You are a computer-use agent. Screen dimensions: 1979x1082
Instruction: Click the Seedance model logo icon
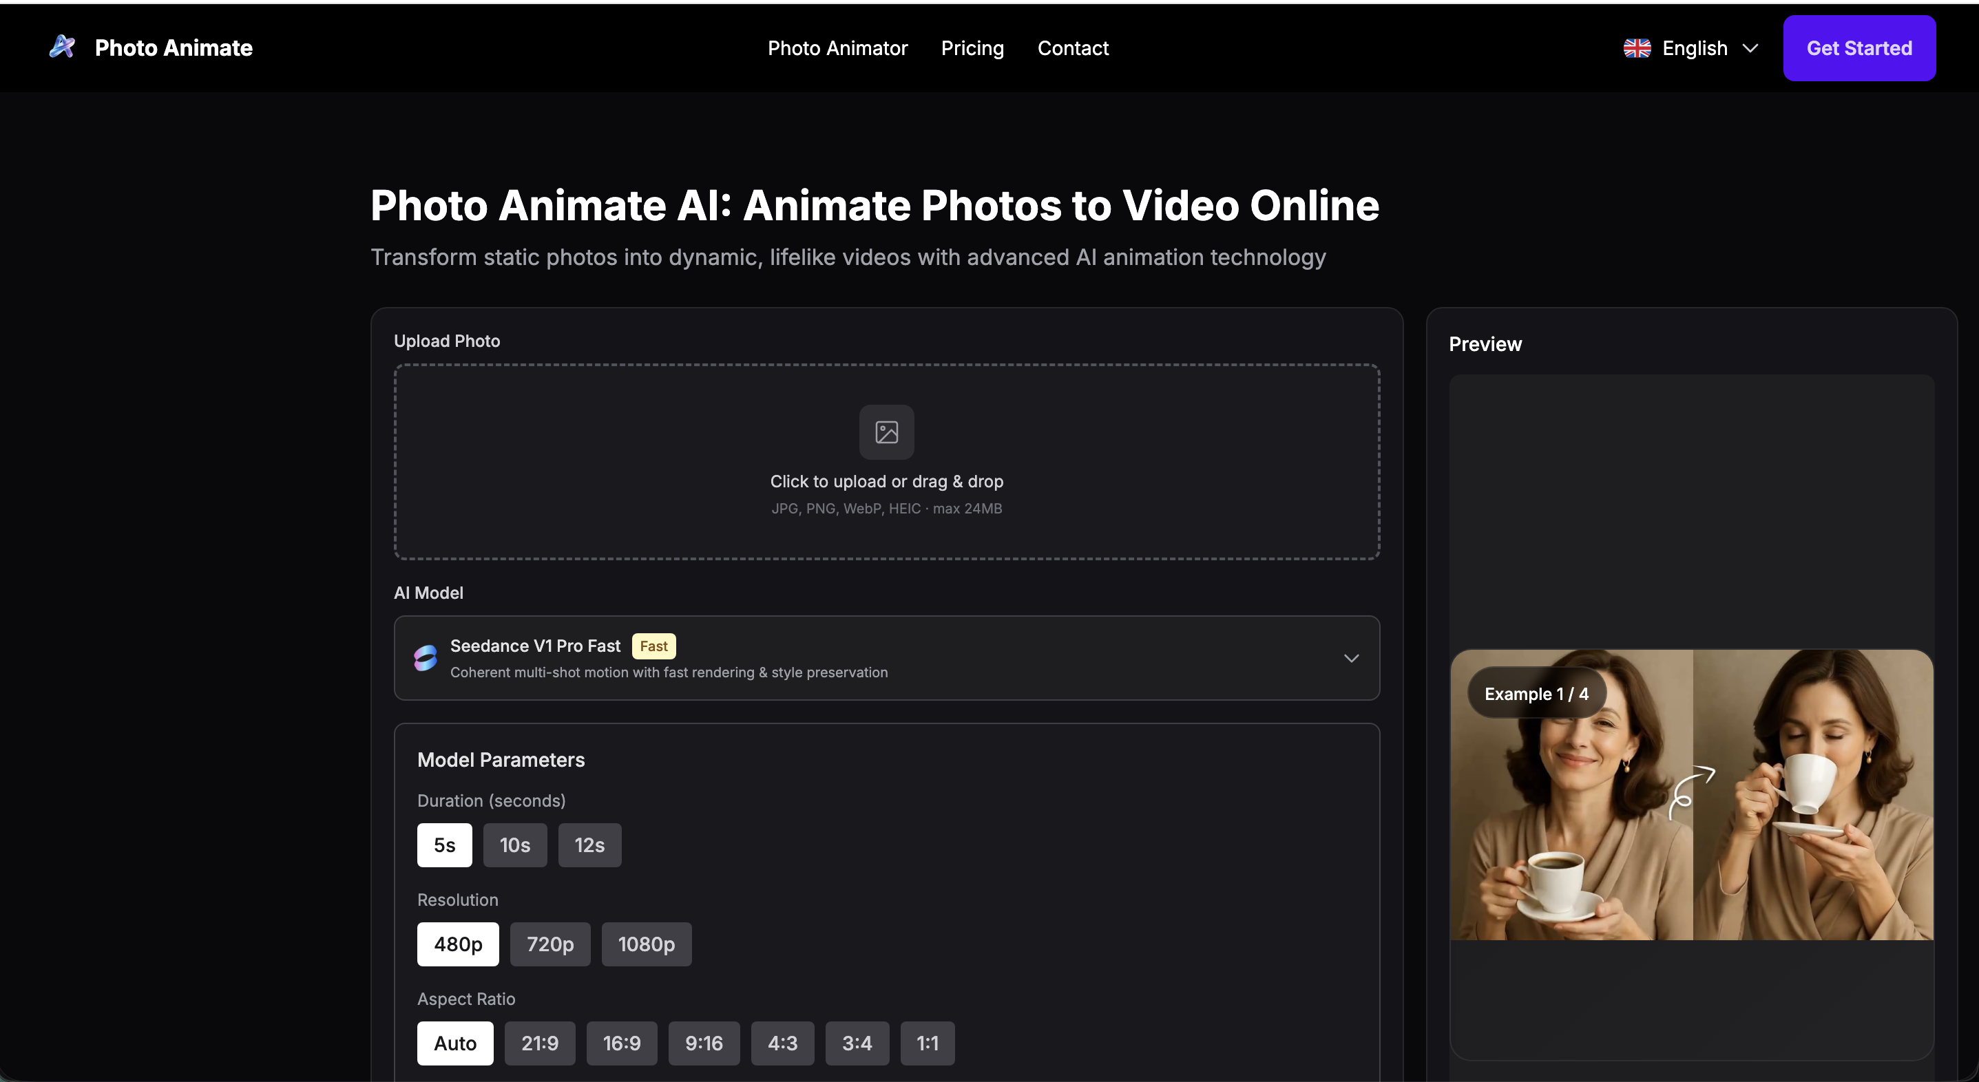pyautogui.click(x=425, y=657)
